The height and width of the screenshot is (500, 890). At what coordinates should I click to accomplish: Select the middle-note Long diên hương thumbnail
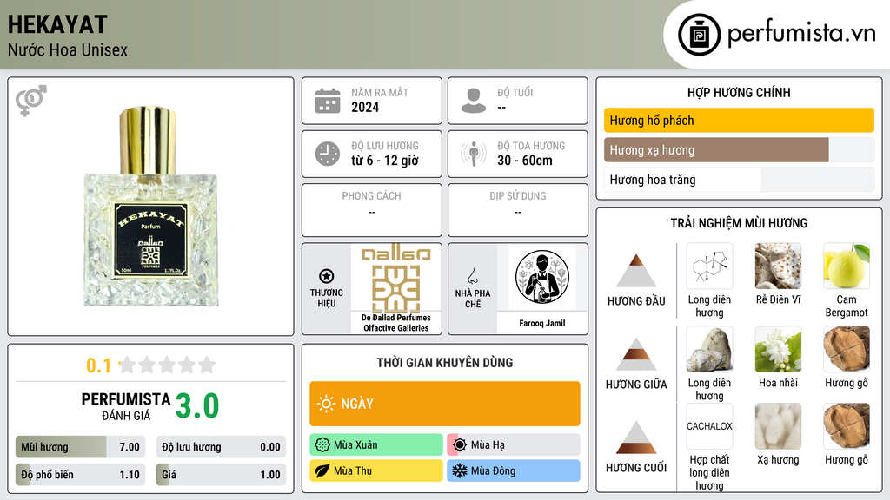[709, 350]
